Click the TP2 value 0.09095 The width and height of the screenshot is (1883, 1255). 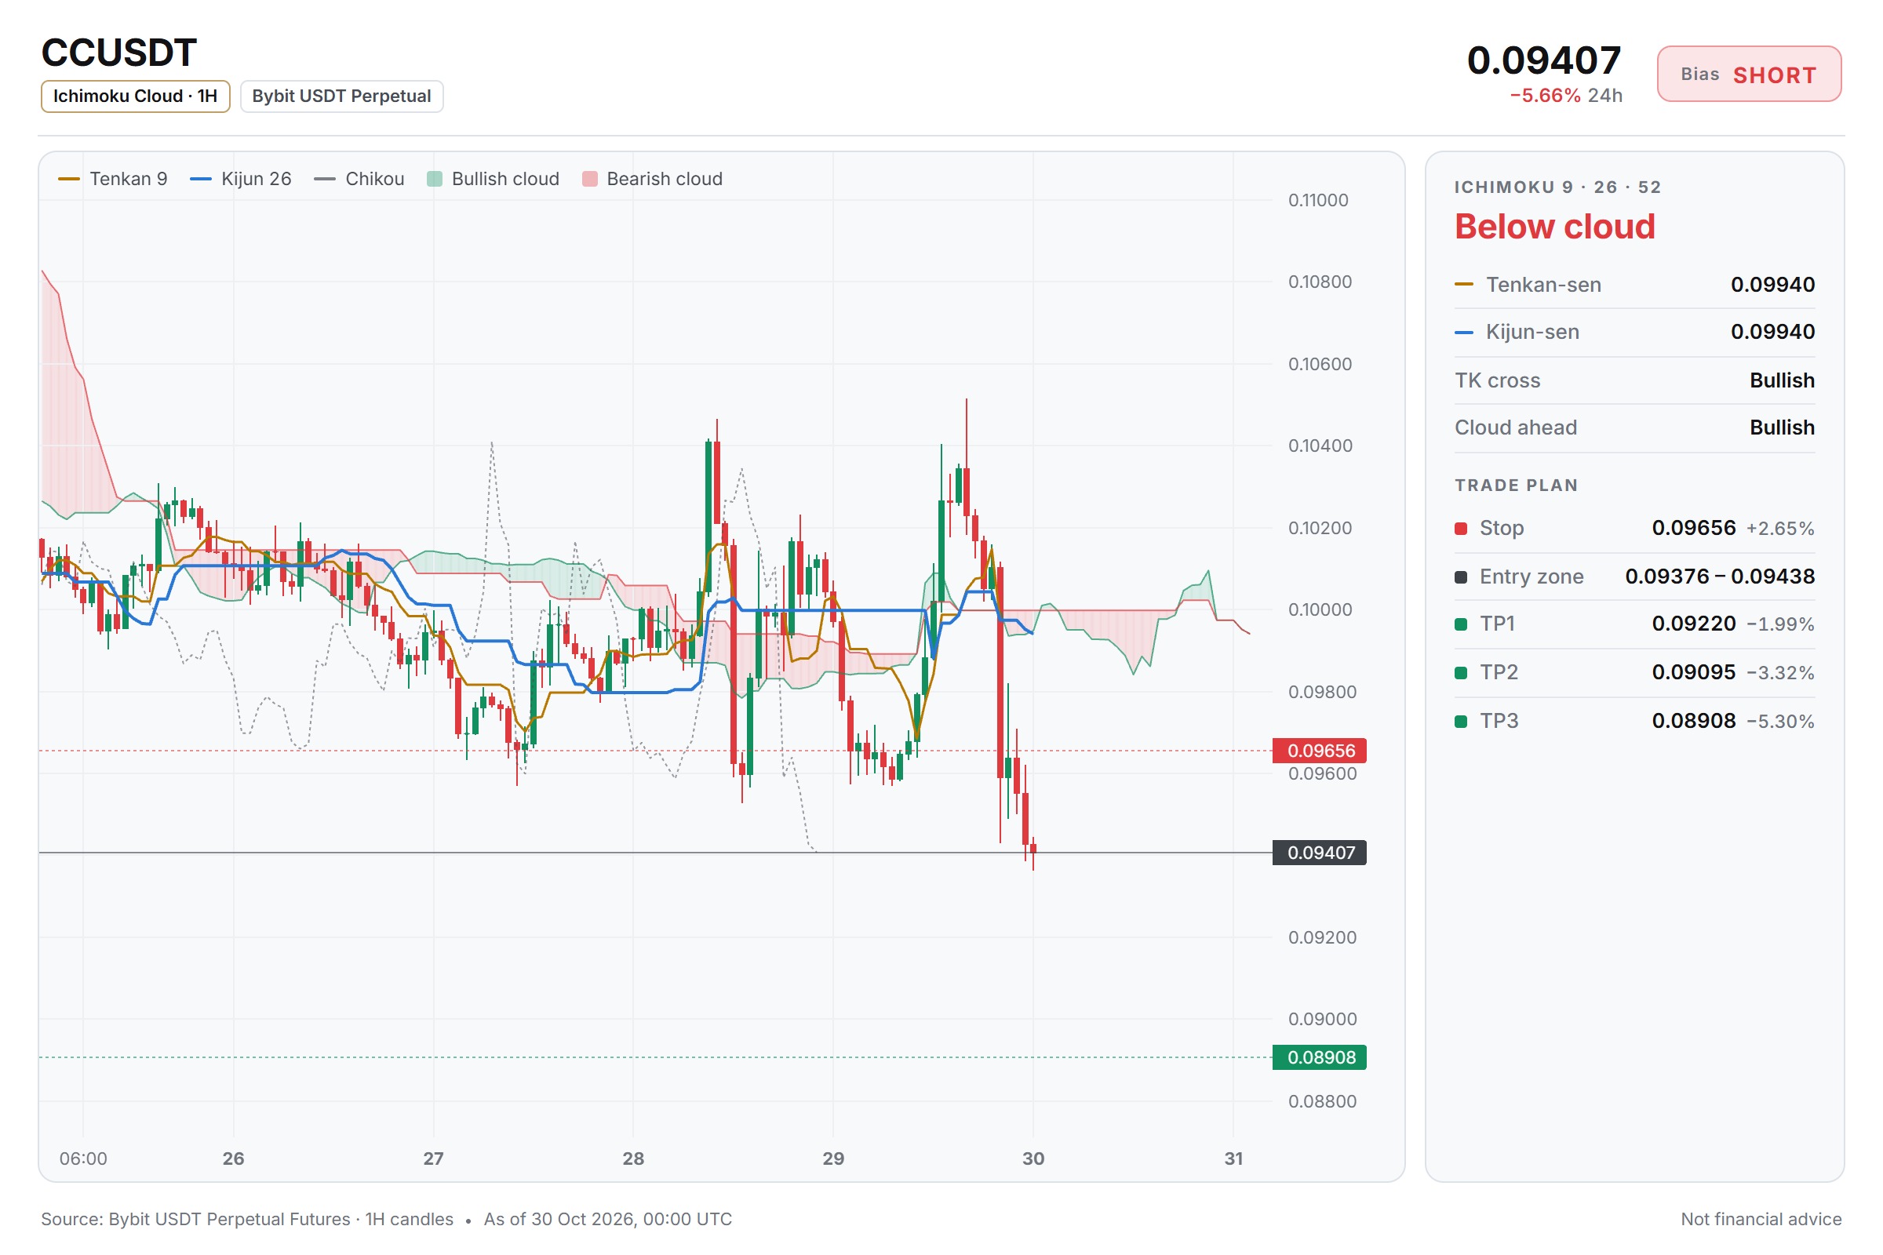click(1694, 672)
